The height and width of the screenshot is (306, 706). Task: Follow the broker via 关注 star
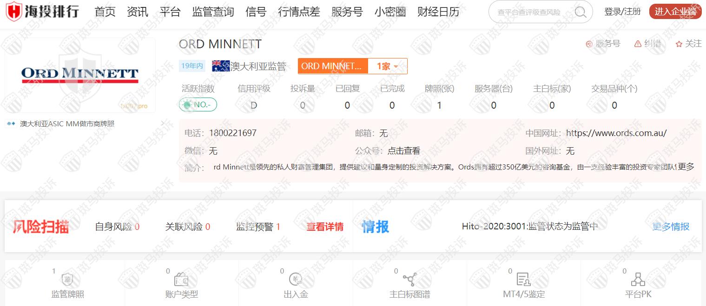pyautogui.click(x=679, y=44)
